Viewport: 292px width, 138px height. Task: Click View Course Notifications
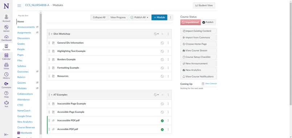tap(199, 77)
